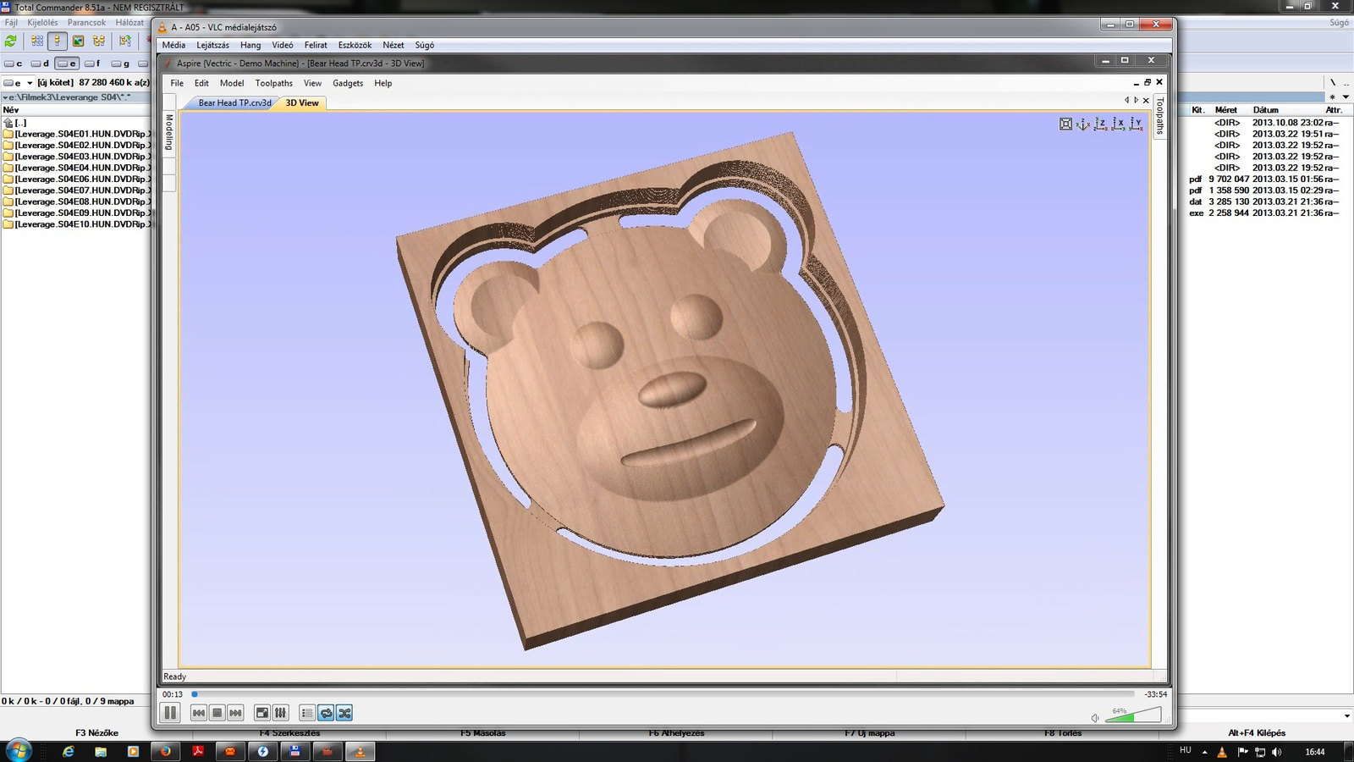Screen dimensions: 1354x762
Task: Open Aspire Toolpaths menu
Action: (274, 83)
